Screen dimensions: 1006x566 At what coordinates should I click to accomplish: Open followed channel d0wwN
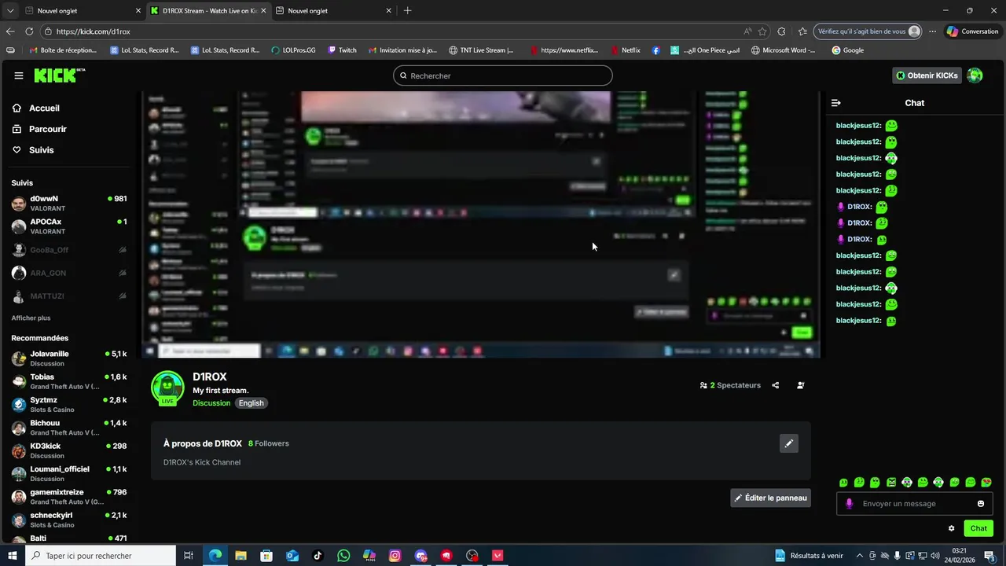tap(69, 204)
